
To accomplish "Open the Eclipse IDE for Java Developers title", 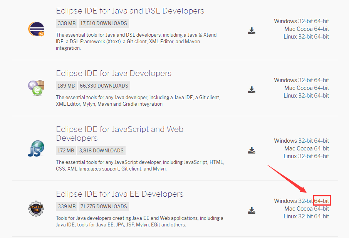I will [x=114, y=73].
